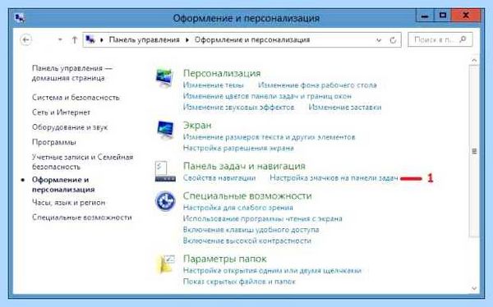Go up one level with up arrow

pyautogui.click(x=75, y=40)
